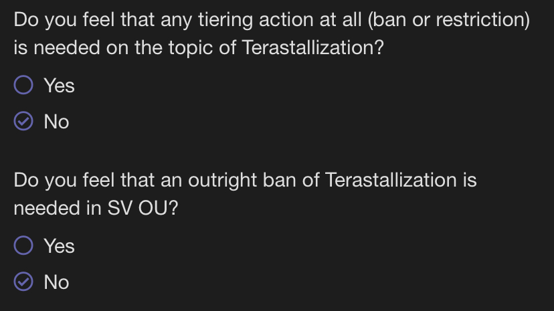
Task: Select No for the tiering action question
Action: [41, 122]
